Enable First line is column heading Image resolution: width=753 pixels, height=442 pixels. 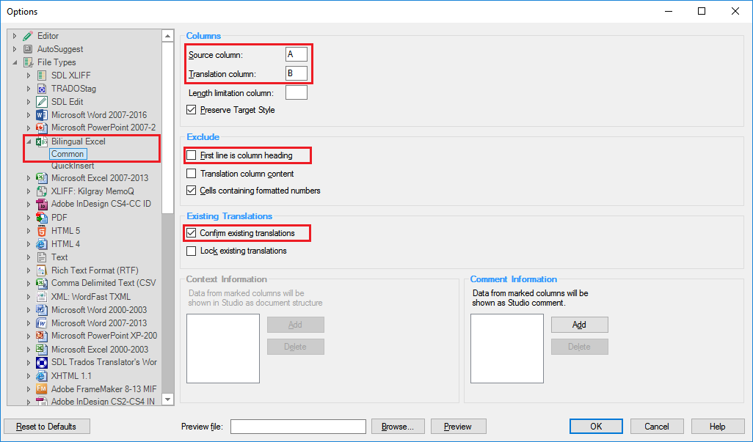191,155
